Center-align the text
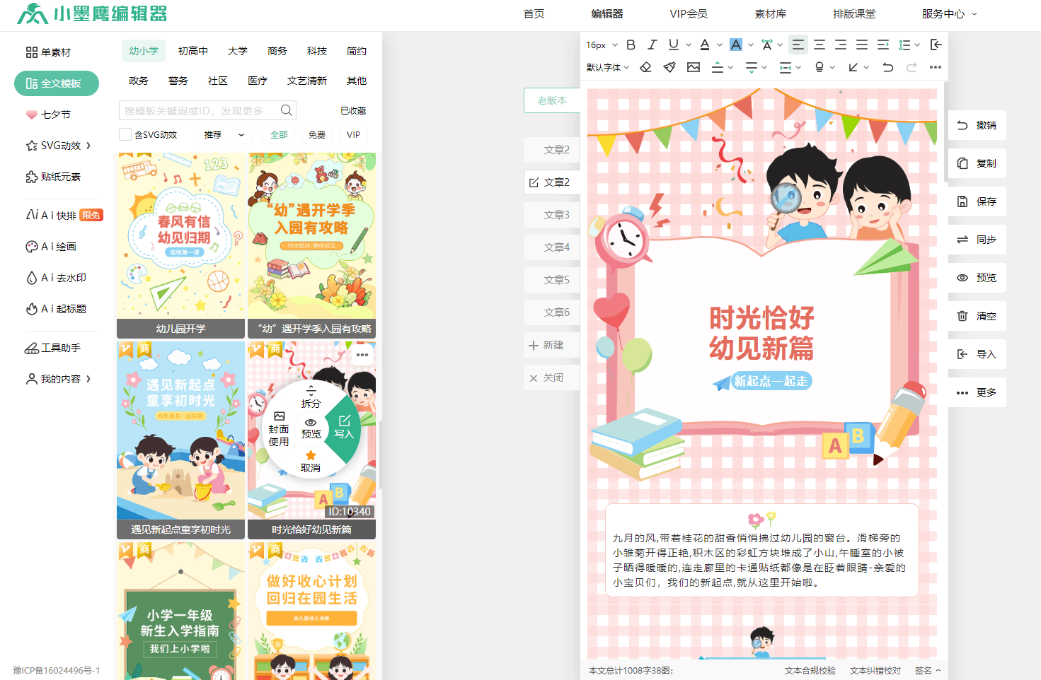The height and width of the screenshot is (680, 1041). click(819, 45)
